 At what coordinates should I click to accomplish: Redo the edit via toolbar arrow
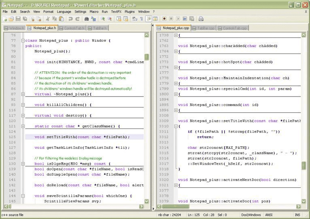[77, 19]
